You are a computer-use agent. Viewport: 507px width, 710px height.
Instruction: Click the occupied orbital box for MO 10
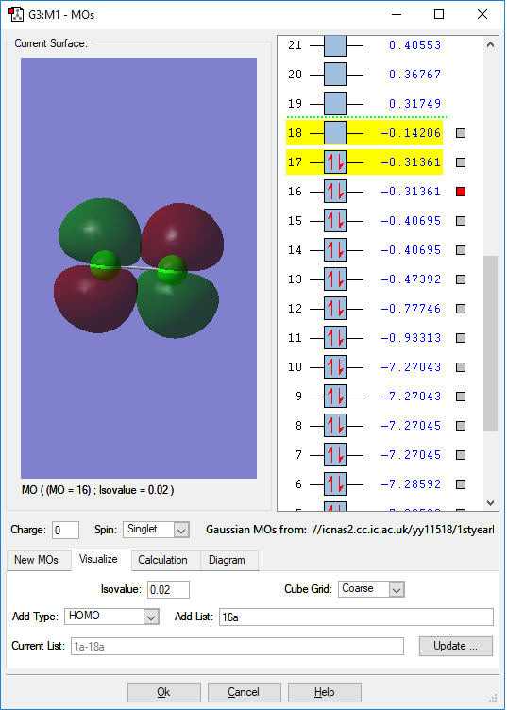(335, 366)
